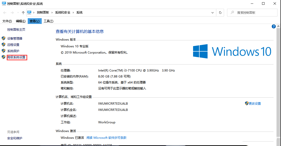Open the 编辑(E) menu

[x=21, y=21]
